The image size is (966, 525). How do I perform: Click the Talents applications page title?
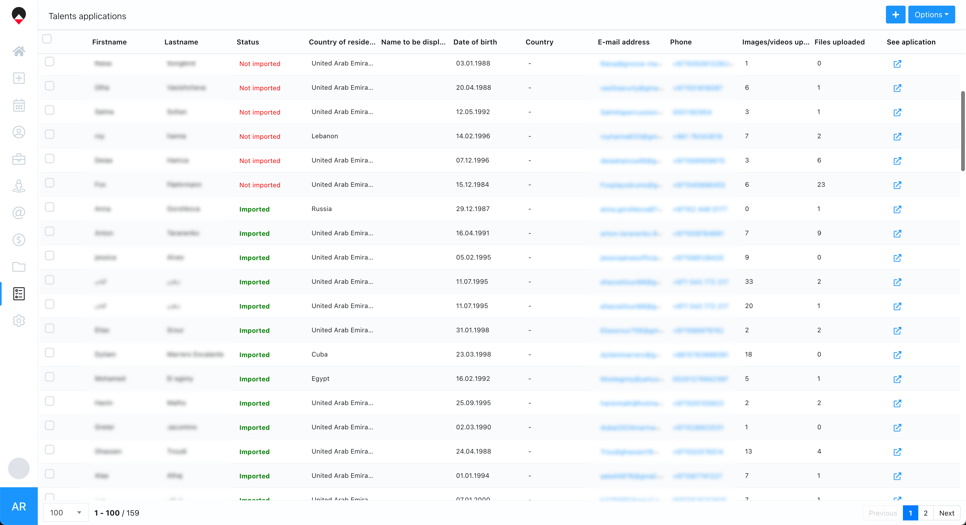87,16
